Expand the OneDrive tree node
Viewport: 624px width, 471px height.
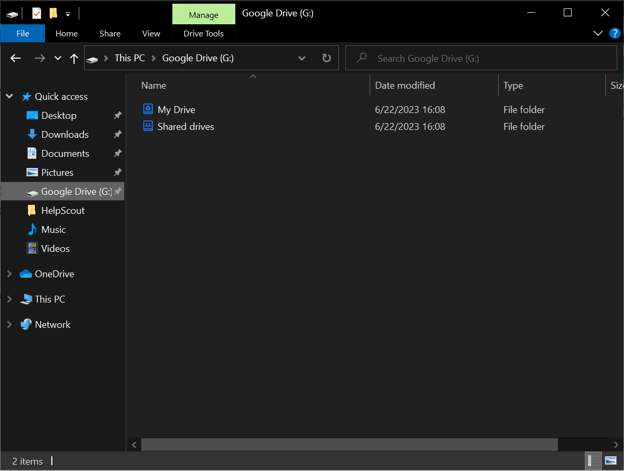(x=10, y=274)
